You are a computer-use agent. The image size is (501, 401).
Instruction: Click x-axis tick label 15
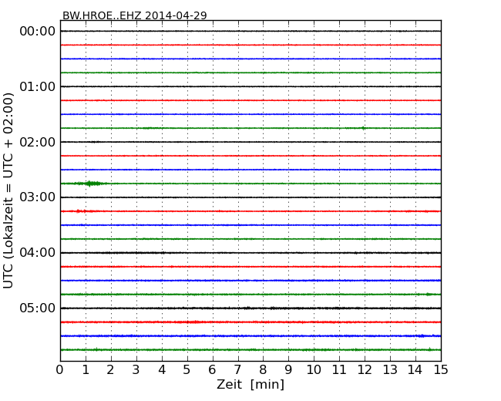point(441,369)
